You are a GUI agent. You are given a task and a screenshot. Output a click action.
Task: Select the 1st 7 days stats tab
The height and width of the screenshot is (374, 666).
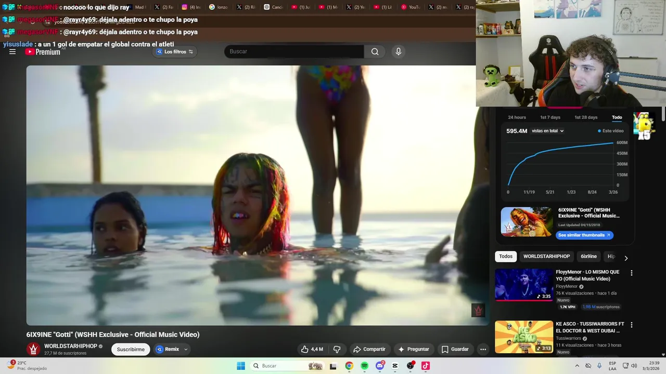click(x=550, y=117)
